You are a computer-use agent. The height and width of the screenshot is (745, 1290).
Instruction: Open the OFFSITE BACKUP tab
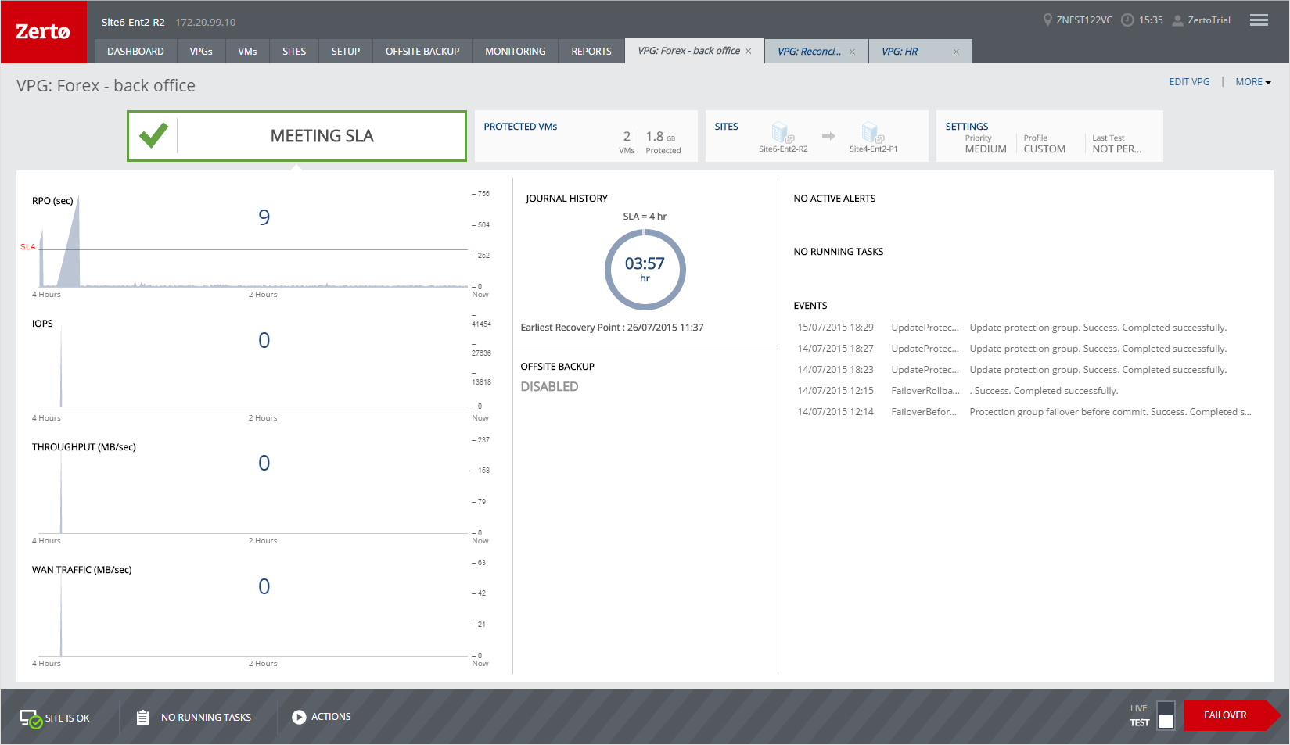[x=422, y=52]
